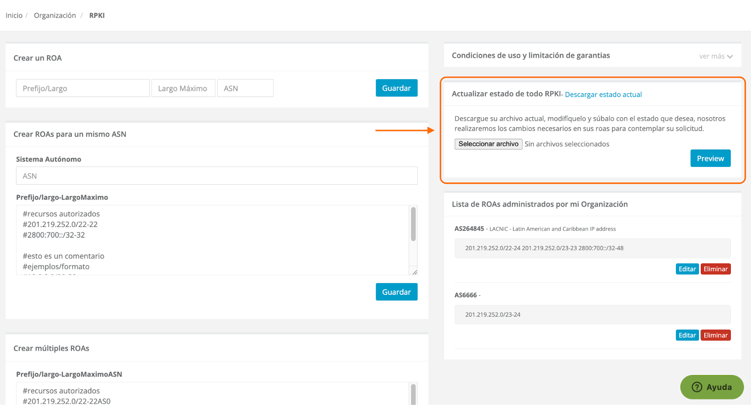Click the scrollbar of the Prefijo/largo-LargoMaximo textarea
The width and height of the screenshot is (751, 405).
(x=413, y=225)
